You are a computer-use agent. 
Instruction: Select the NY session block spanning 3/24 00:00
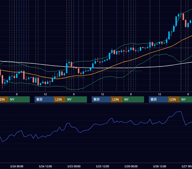pos(19,99)
